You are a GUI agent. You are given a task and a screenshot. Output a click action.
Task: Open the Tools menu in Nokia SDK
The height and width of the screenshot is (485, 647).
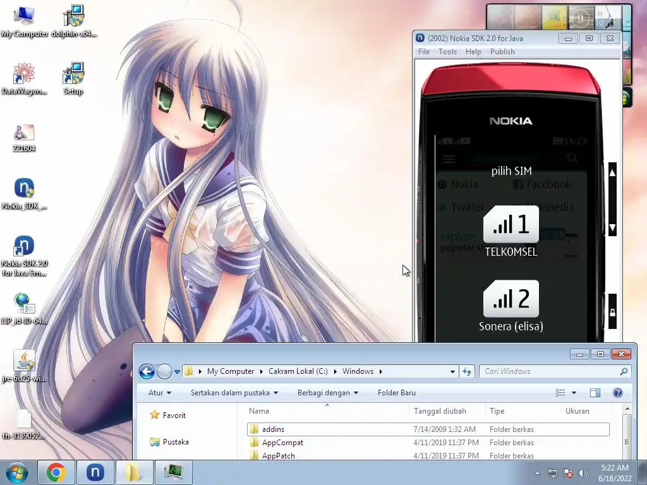point(448,52)
